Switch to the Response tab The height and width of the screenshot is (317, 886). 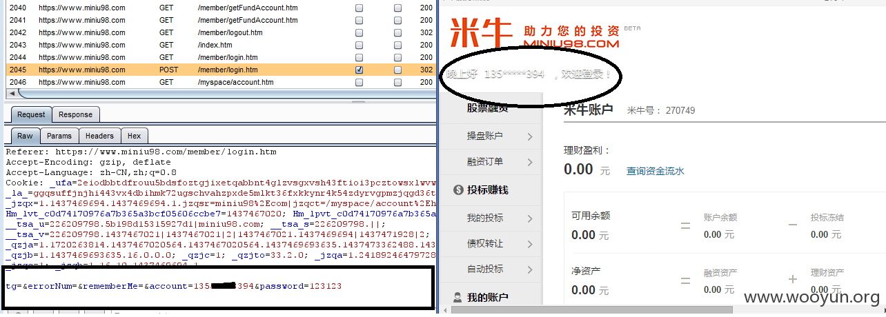(75, 114)
